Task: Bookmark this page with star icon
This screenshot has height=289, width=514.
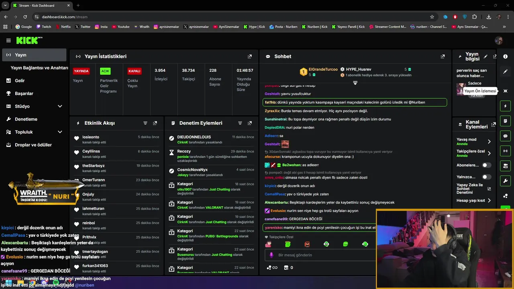Action: tap(432, 17)
